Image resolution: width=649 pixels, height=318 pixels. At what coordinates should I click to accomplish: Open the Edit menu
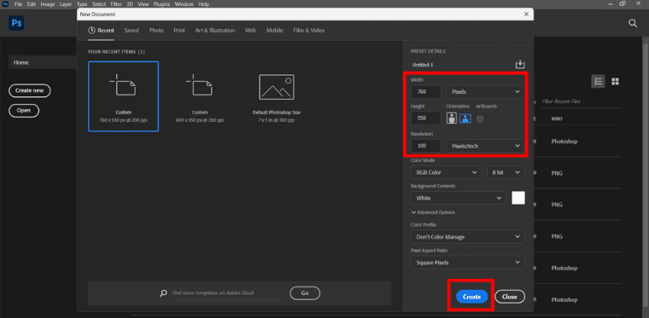coord(32,4)
